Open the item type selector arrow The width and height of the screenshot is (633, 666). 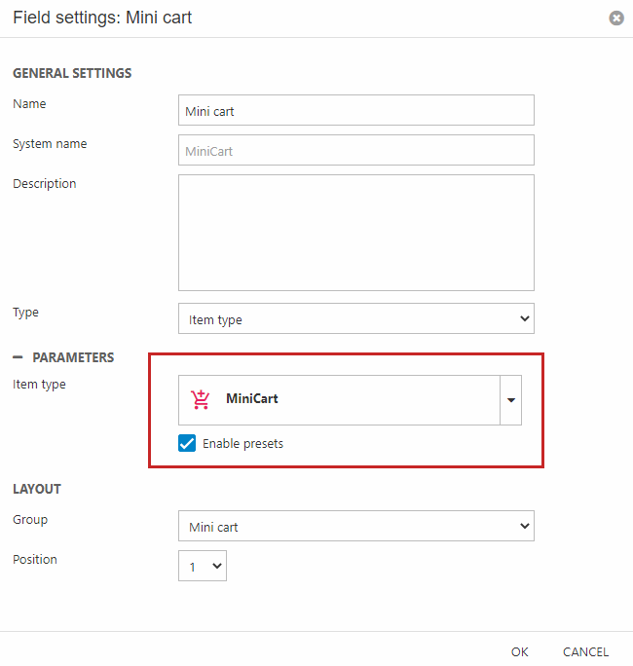pyautogui.click(x=510, y=400)
